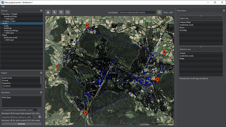The height and width of the screenshot is (127, 226).
Task: Click the lower right orange map pin
Action: [x=157, y=80]
